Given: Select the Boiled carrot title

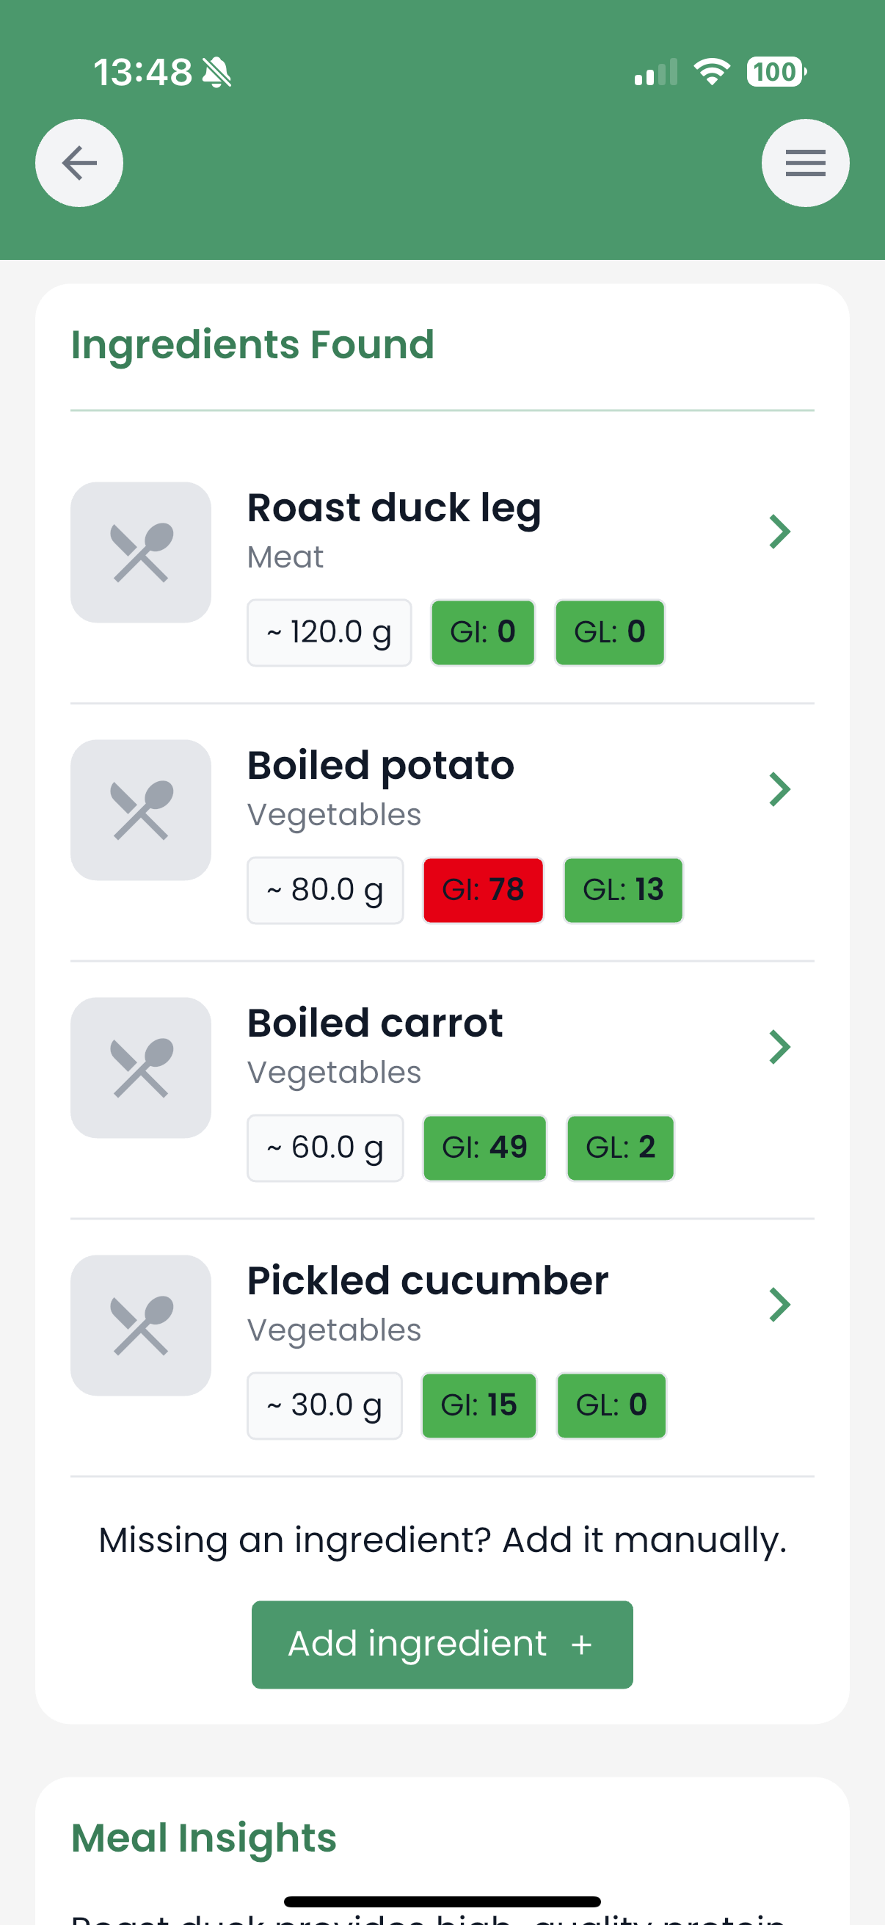Looking at the screenshot, I should (x=375, y=1023).
